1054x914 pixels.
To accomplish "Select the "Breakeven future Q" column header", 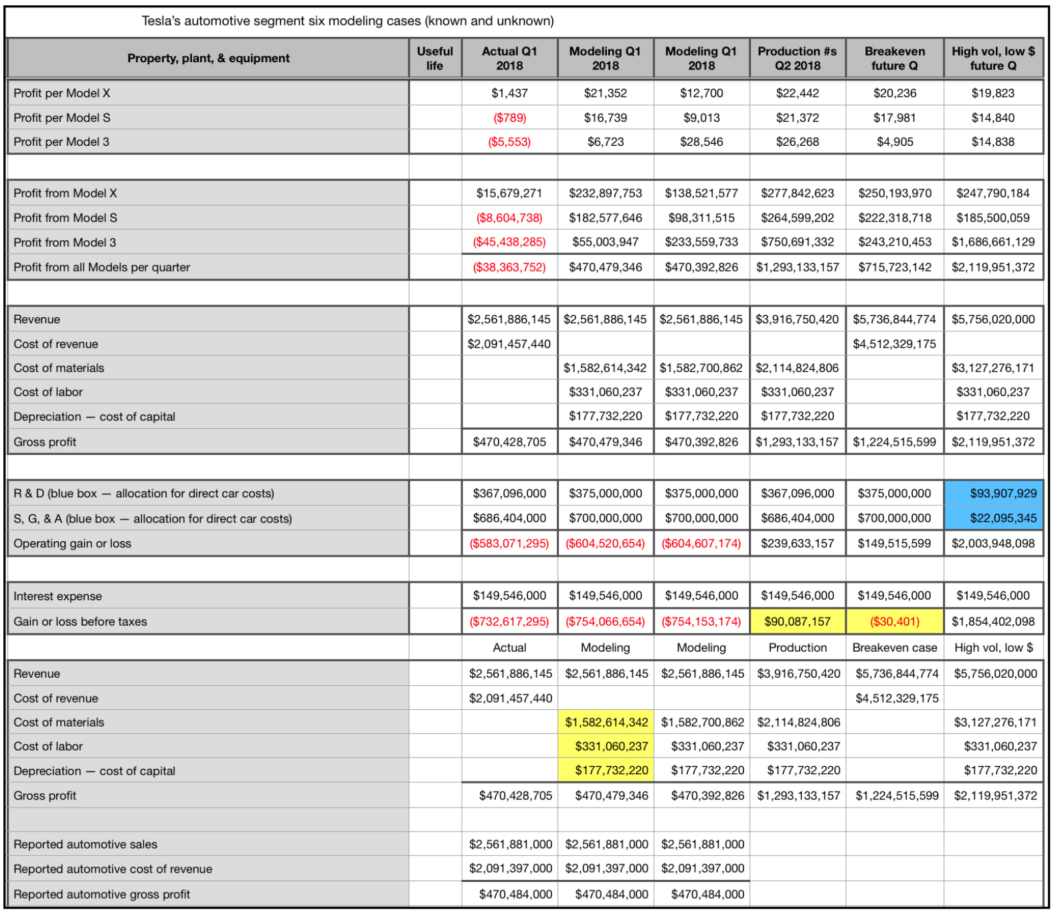I will pyautogui.click(x=895, y=58).
